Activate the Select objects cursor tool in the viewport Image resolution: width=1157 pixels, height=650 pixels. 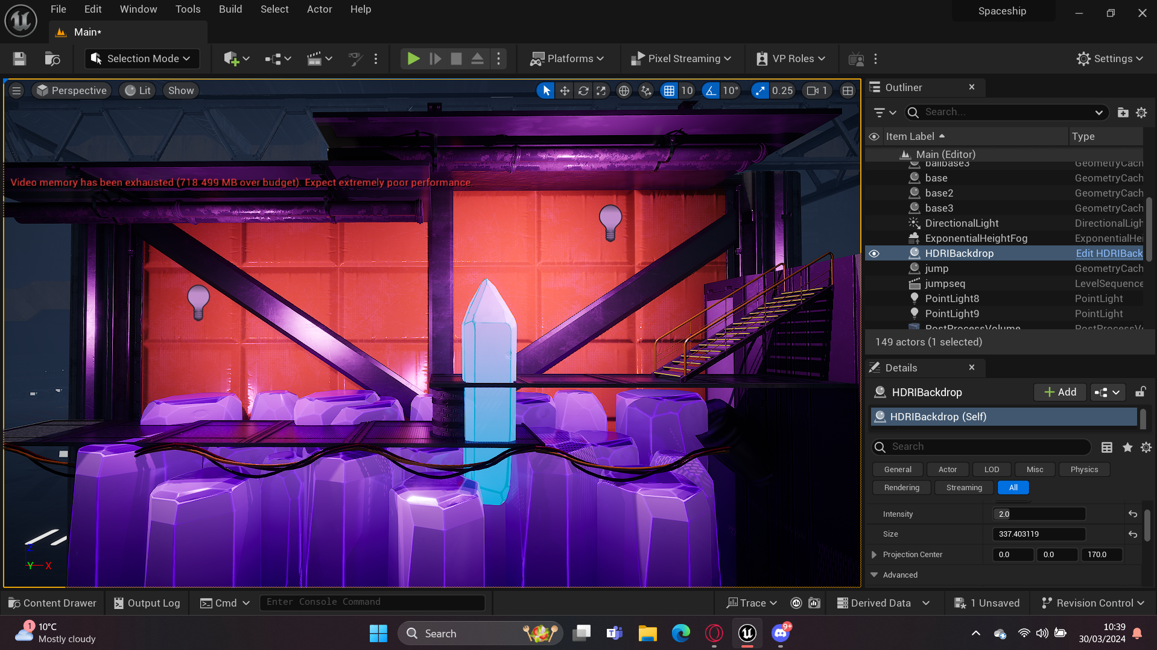[545, 90]
